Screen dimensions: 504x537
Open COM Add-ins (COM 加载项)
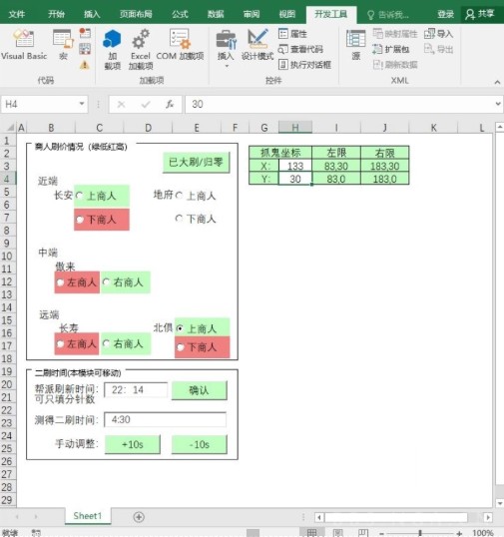click(180, 45)
